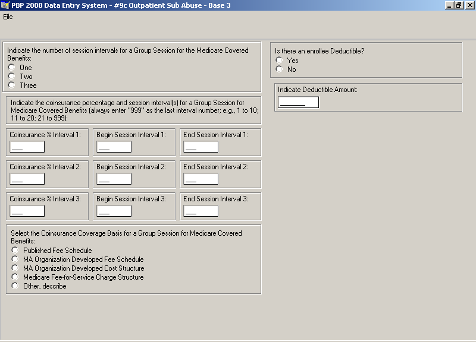Click the 'Select the Coinsurance Coverage Basis' heading

[x=126, y=237]
